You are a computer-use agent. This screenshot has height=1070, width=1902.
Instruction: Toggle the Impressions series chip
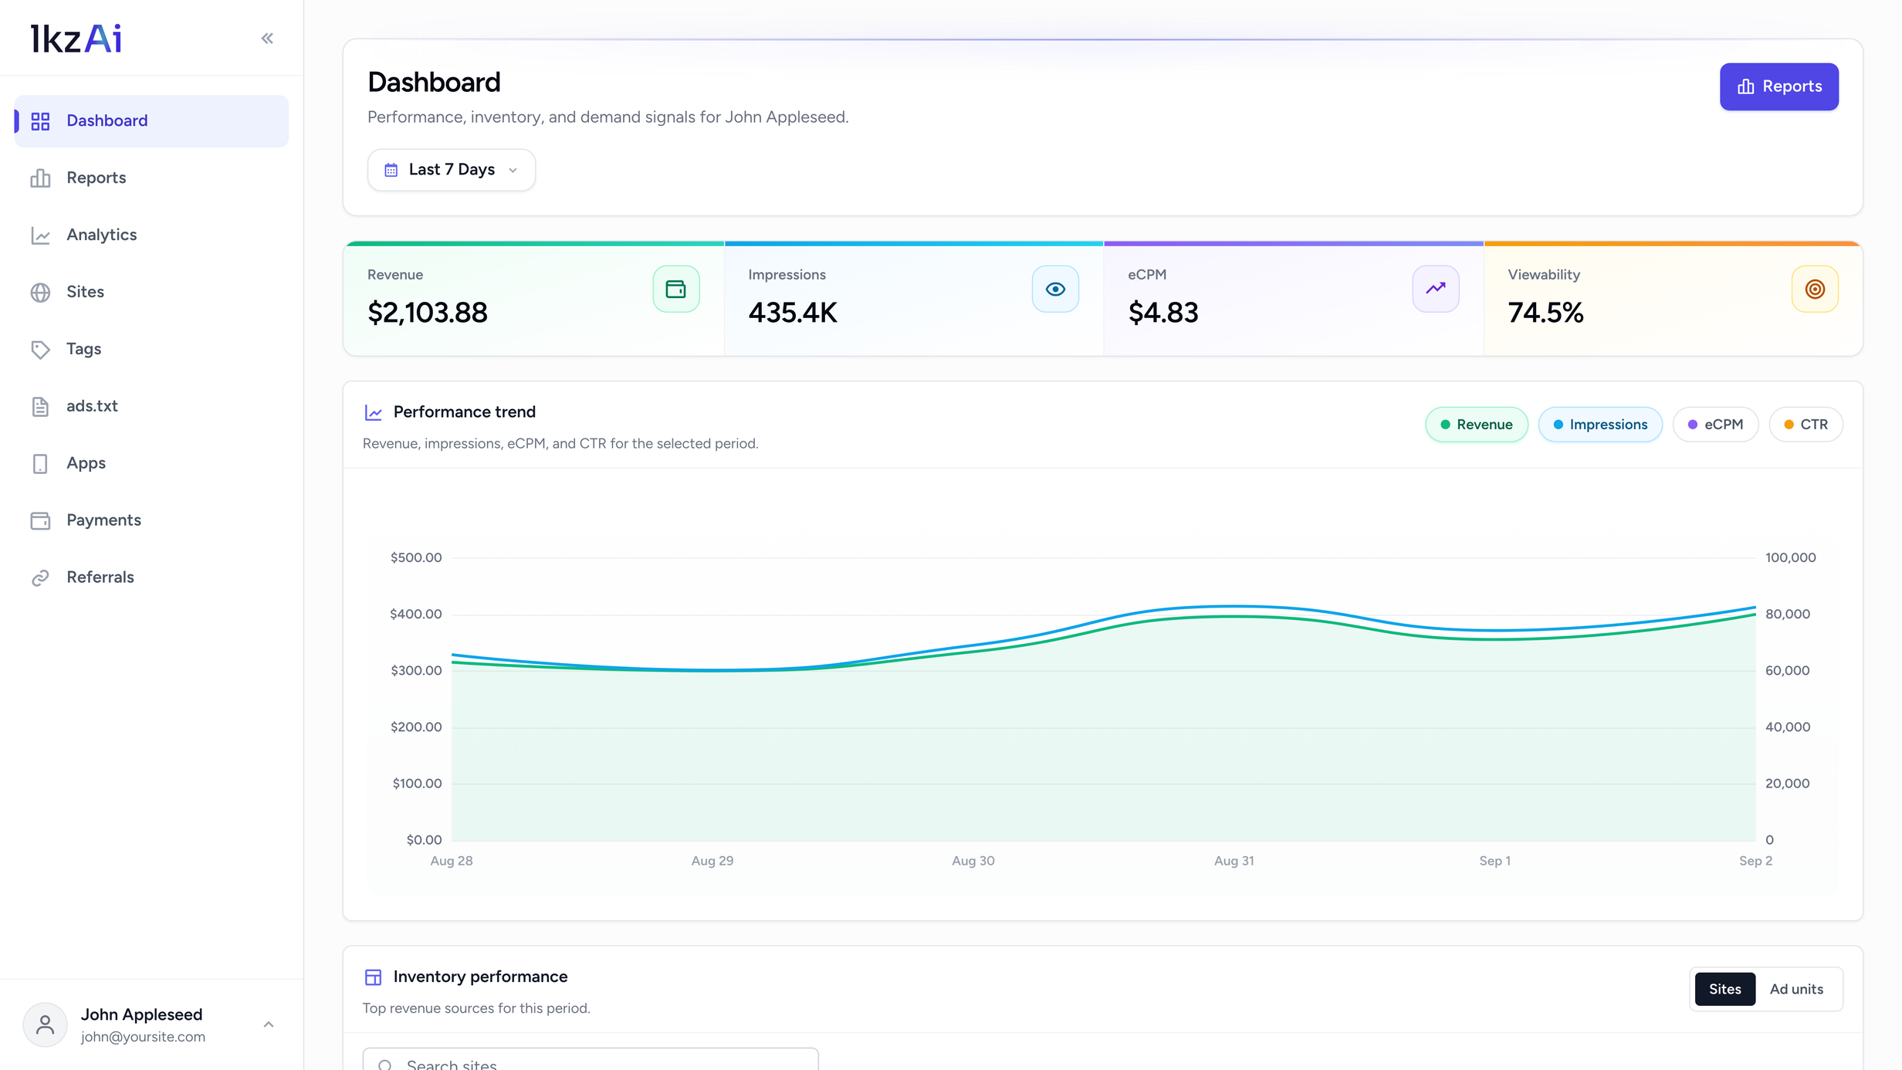(x=1599, y=425)
